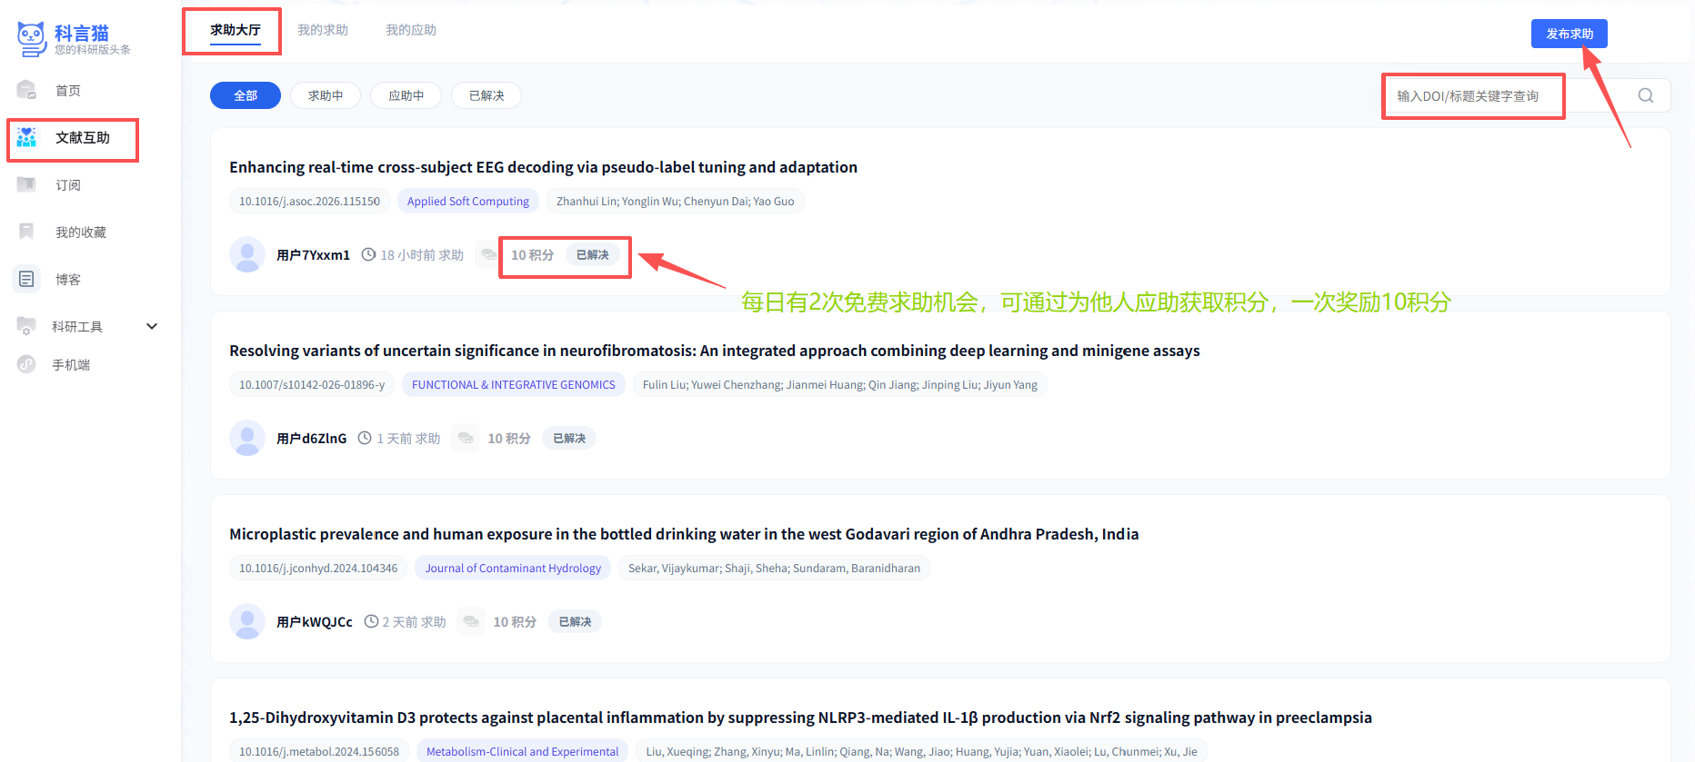Click clock icon beside 18 小时前 求助
This screenshot has height=762, width=1695.
tap(369, 254)
